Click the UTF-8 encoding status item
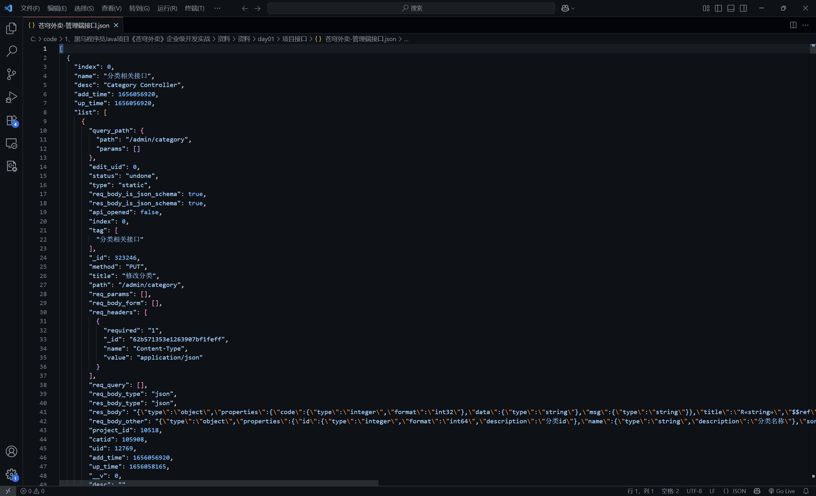This screenshot has width=816, height=496. [694, 491]
